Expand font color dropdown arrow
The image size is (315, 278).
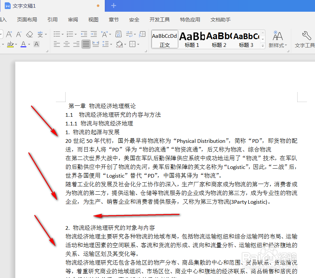[29, 44]
